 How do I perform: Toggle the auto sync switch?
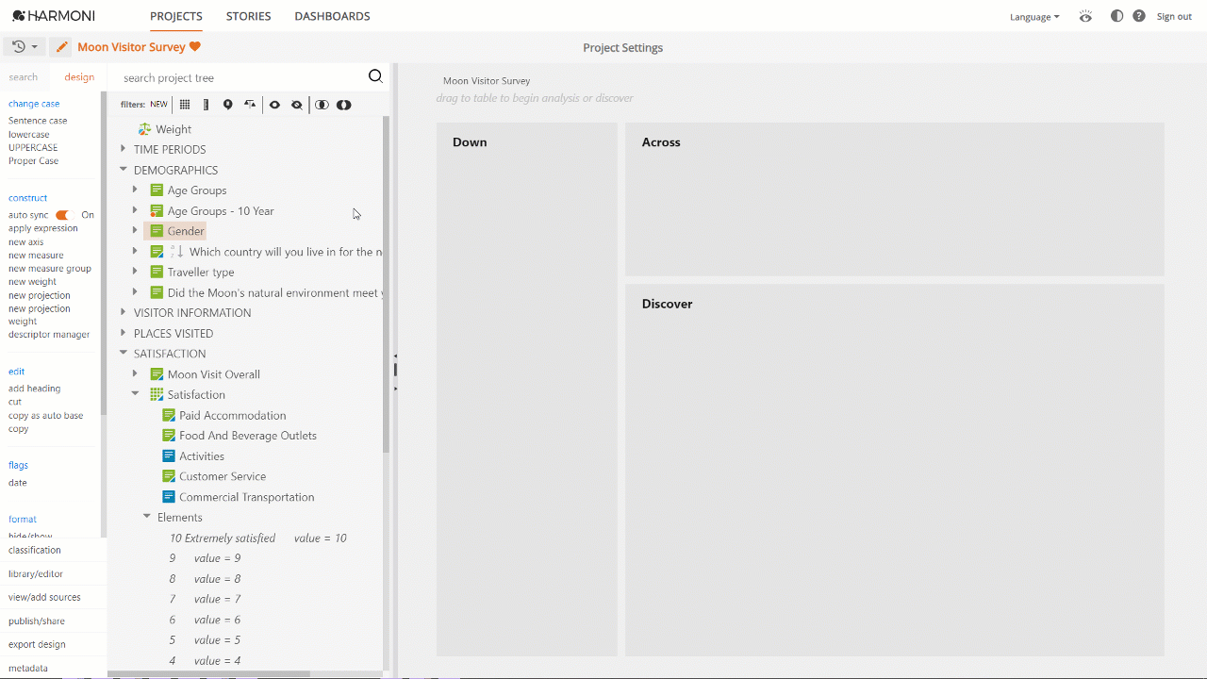coord(63,215)
